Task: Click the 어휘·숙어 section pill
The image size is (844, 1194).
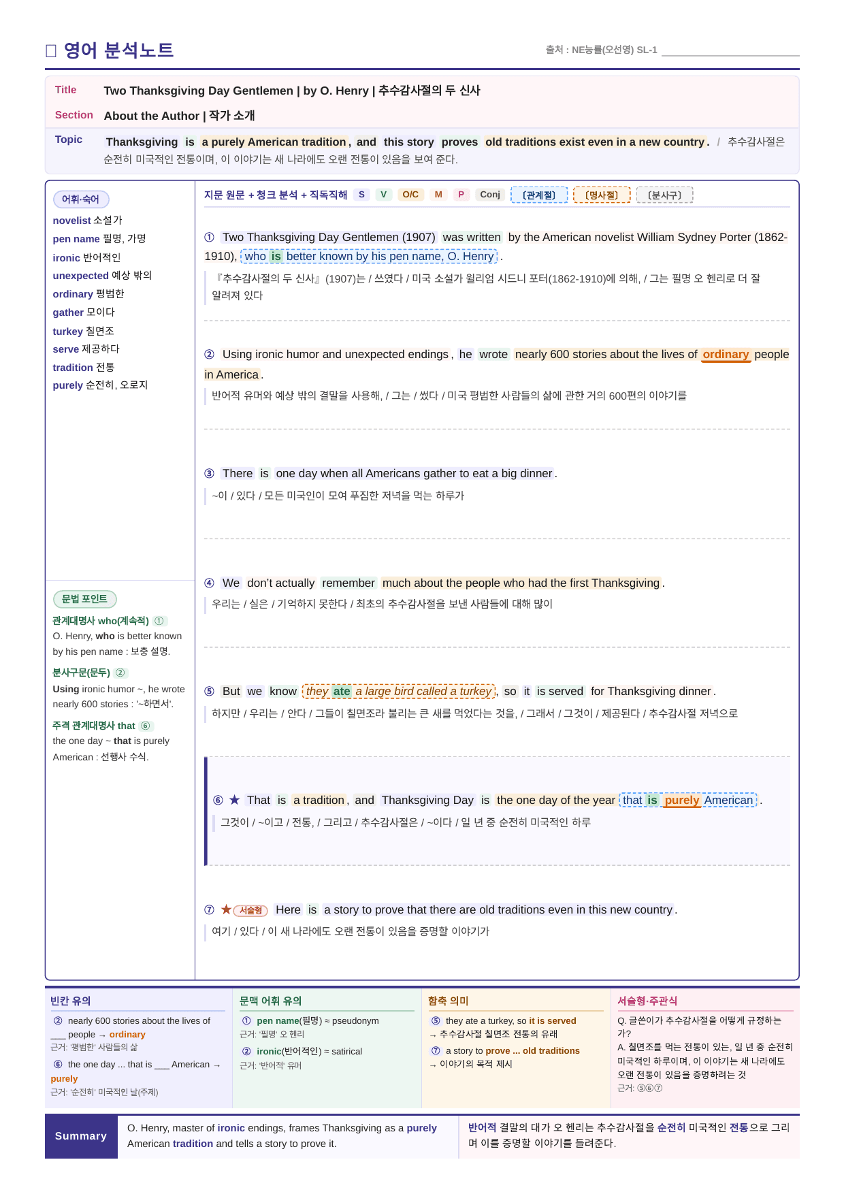Action: (x=81, y=199)
